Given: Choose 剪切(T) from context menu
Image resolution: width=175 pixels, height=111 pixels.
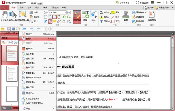Looking at the screenshot, I should [x=37, y=34].
